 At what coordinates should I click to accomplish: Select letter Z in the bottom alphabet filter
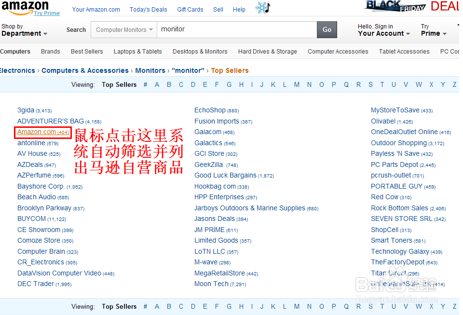(x=454, y=306)
